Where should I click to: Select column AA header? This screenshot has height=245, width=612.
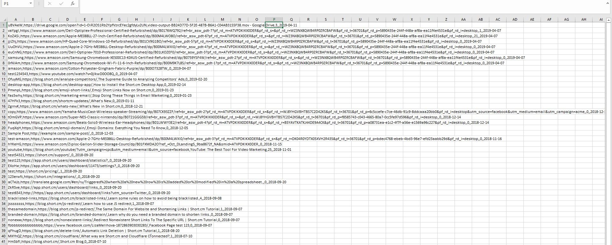click(463, 19)
